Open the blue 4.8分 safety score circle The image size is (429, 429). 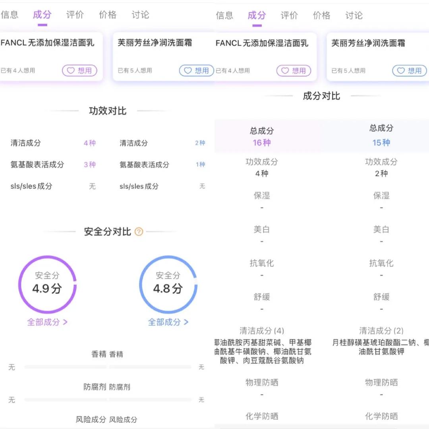(x=168, y=284)
